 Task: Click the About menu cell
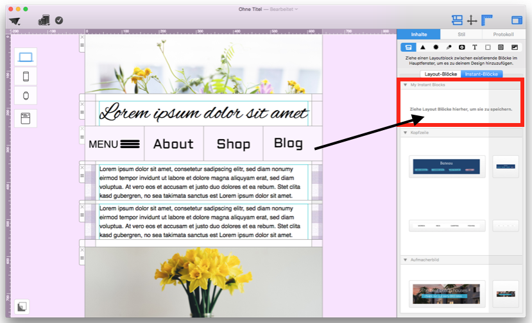[174, 144]
